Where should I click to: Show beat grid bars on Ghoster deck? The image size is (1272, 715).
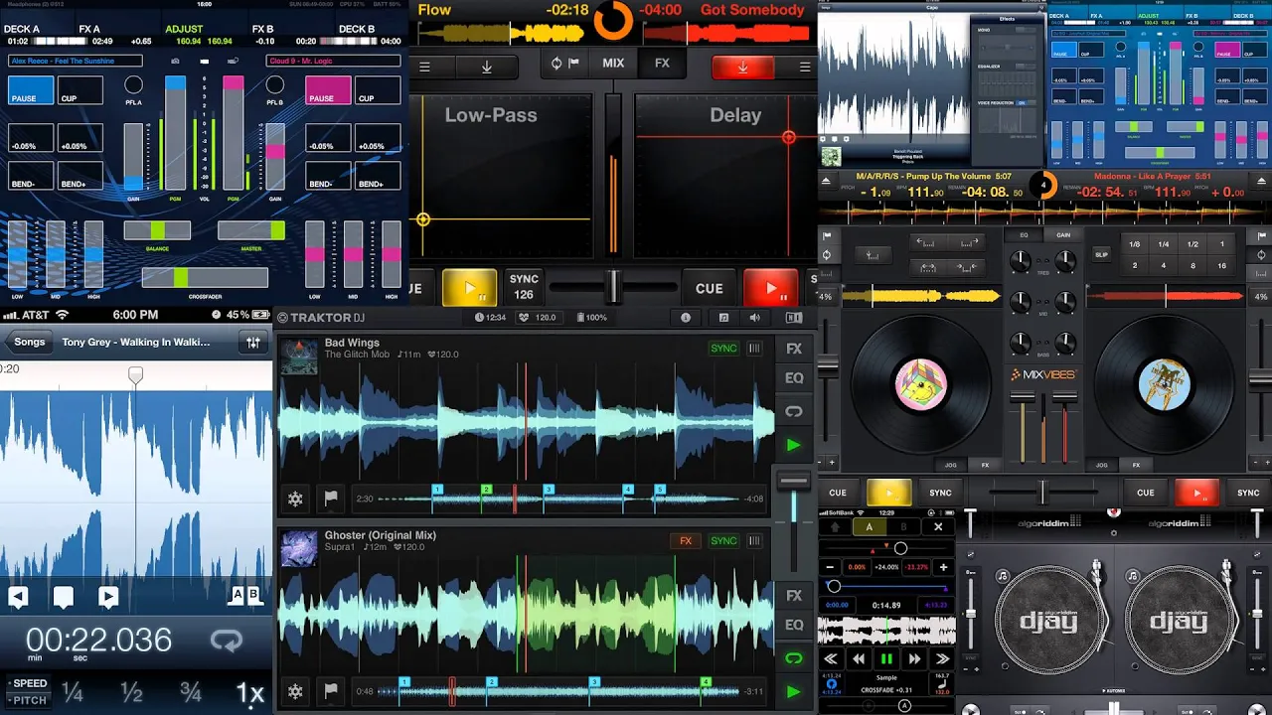755,541
